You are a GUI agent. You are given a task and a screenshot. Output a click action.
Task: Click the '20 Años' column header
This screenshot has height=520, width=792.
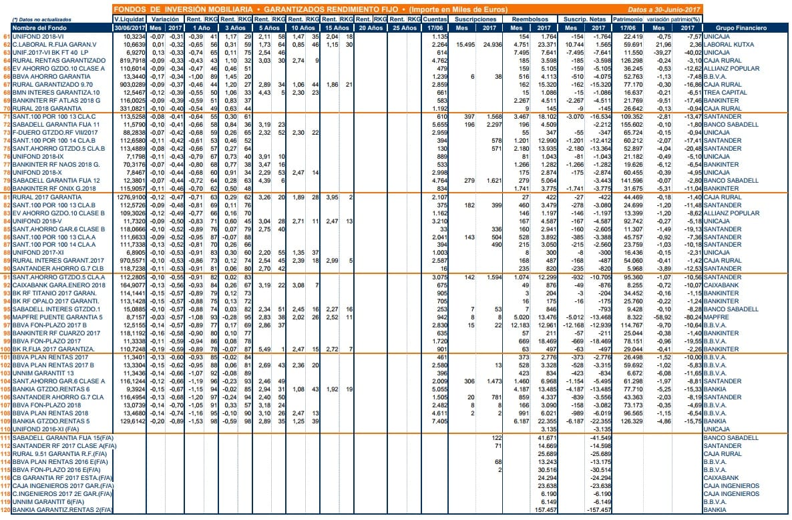click(x=371, y=28)
